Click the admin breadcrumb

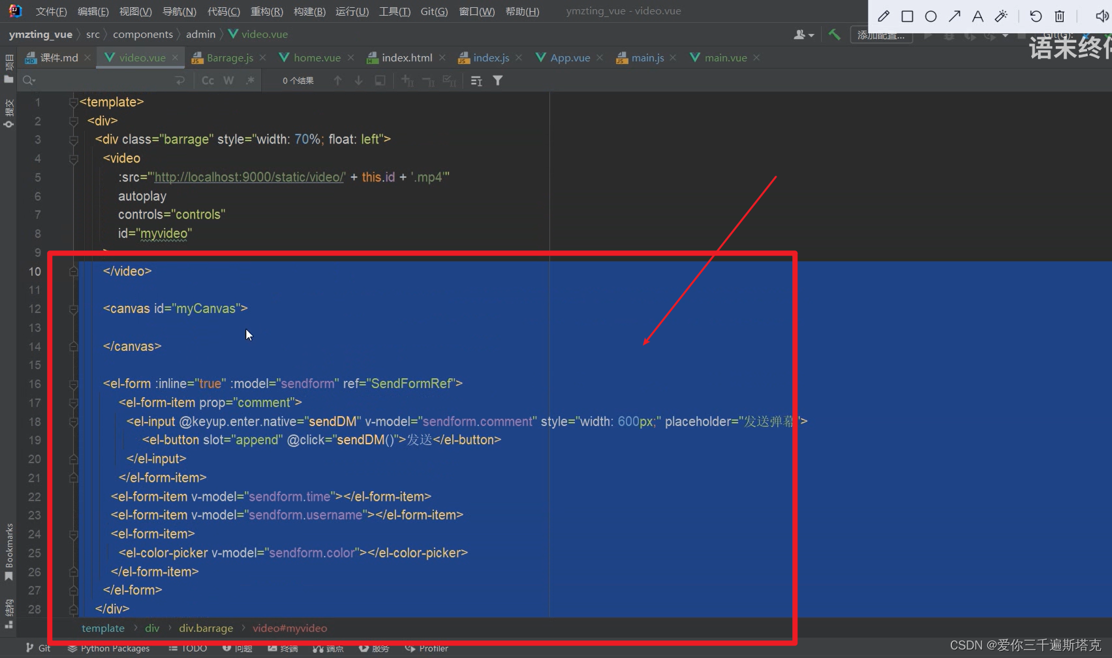pos(200,34)
